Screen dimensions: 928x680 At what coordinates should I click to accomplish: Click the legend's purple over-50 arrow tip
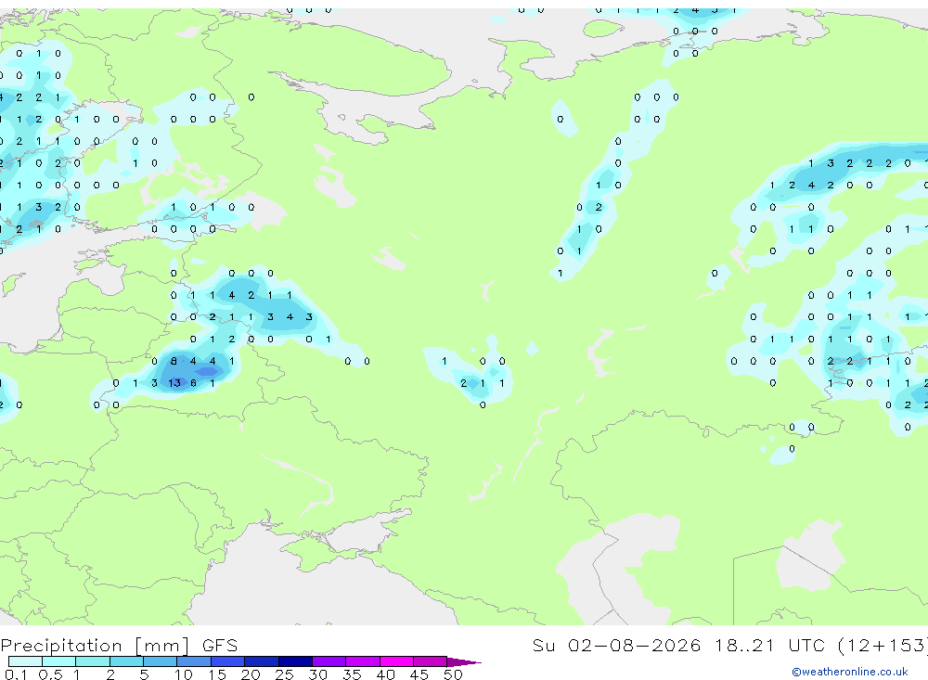tap(463, 662)
